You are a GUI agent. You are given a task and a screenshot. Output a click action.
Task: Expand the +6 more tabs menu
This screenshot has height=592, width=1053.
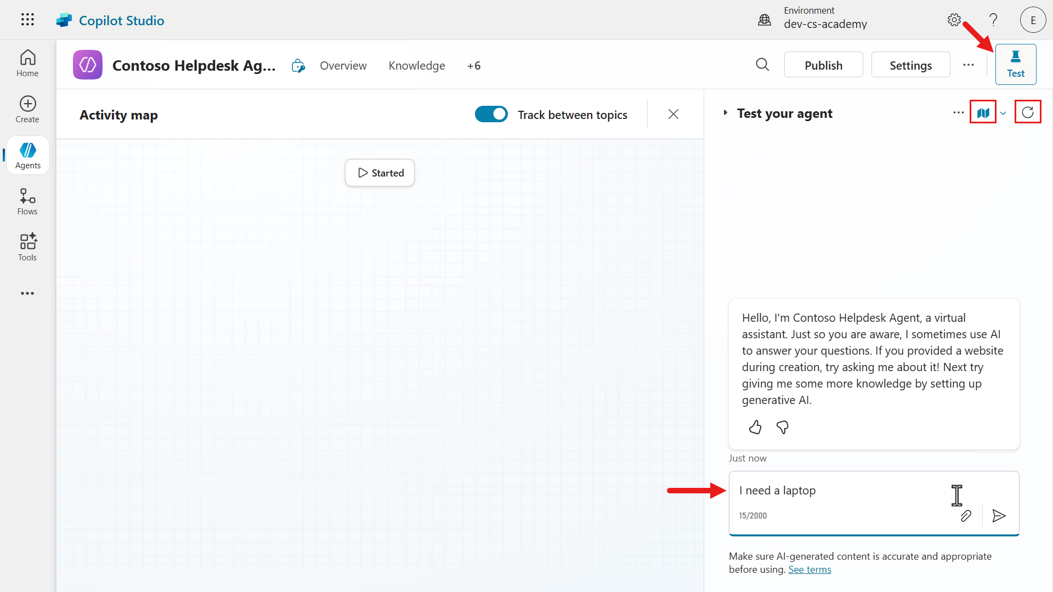474,66
